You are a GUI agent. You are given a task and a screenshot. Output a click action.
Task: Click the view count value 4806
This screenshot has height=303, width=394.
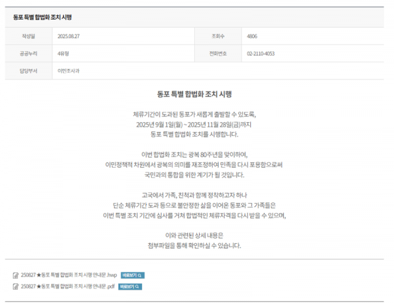click(252, 37)
